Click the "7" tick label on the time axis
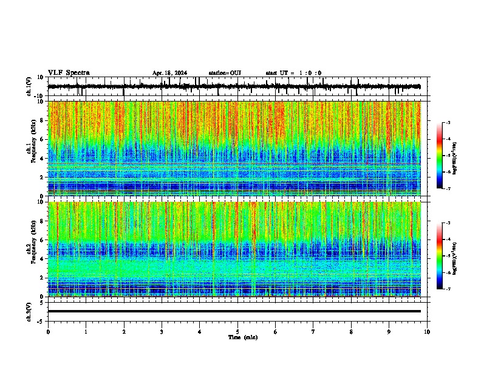Screen dimensions: 481x372 (313, 332)
